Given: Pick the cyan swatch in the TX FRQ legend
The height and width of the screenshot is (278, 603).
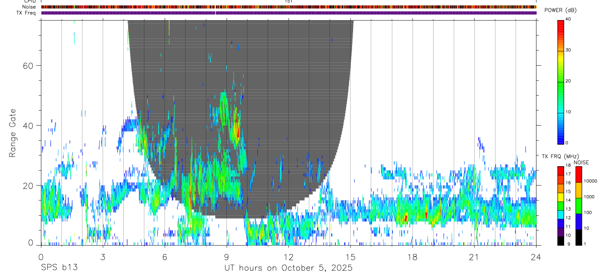Looking at the screenshot, I should [561, 215].
